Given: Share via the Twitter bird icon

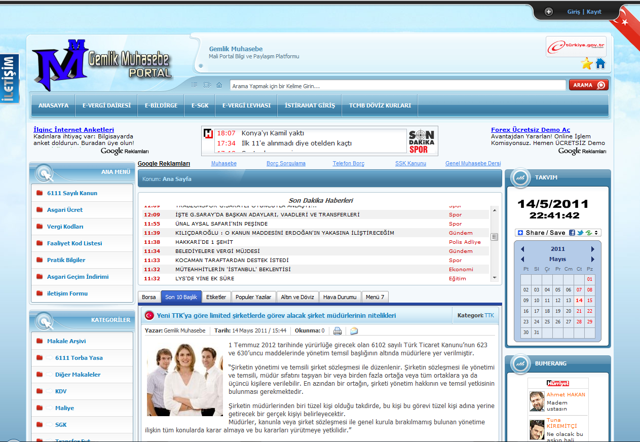Looking at the screenshot, I should tap(580, 233).
